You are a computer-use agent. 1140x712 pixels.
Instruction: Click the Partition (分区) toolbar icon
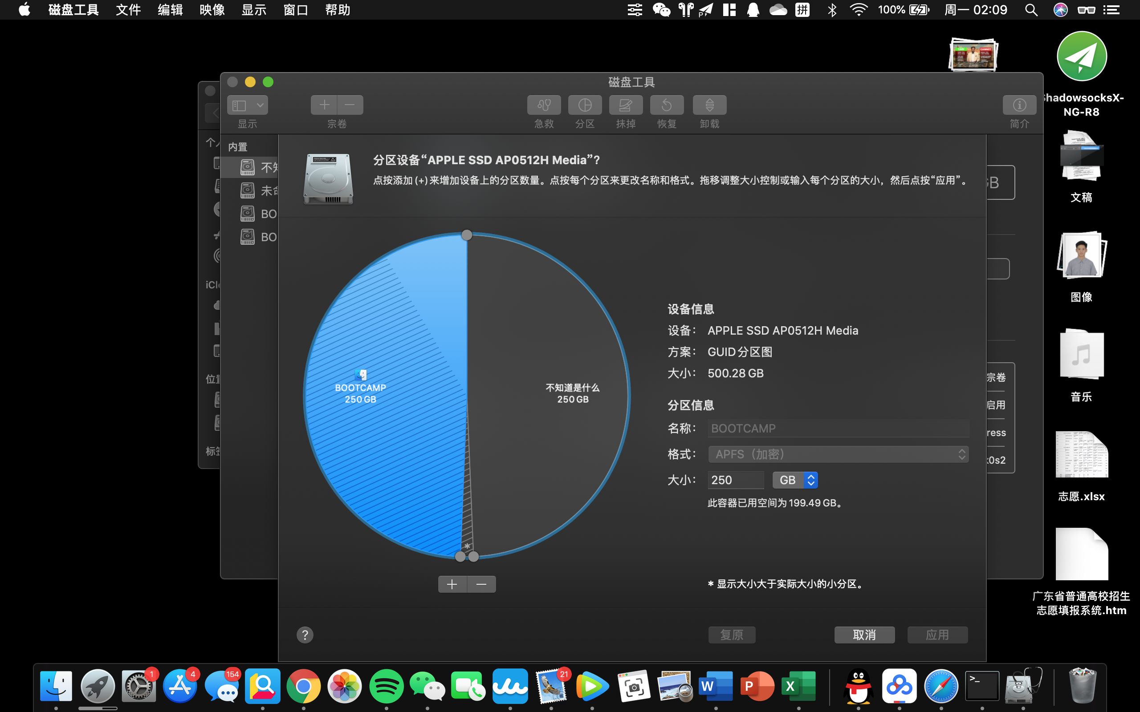[585, 105]
